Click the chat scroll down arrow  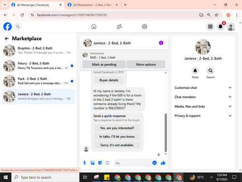(x=166, y=154)
